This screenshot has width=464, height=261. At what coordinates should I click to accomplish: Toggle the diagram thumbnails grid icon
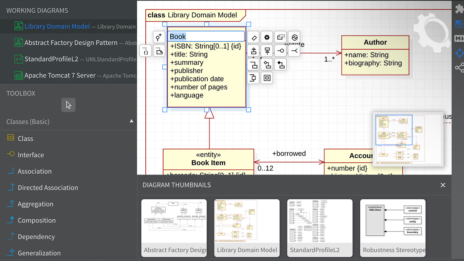coord(459,24)
